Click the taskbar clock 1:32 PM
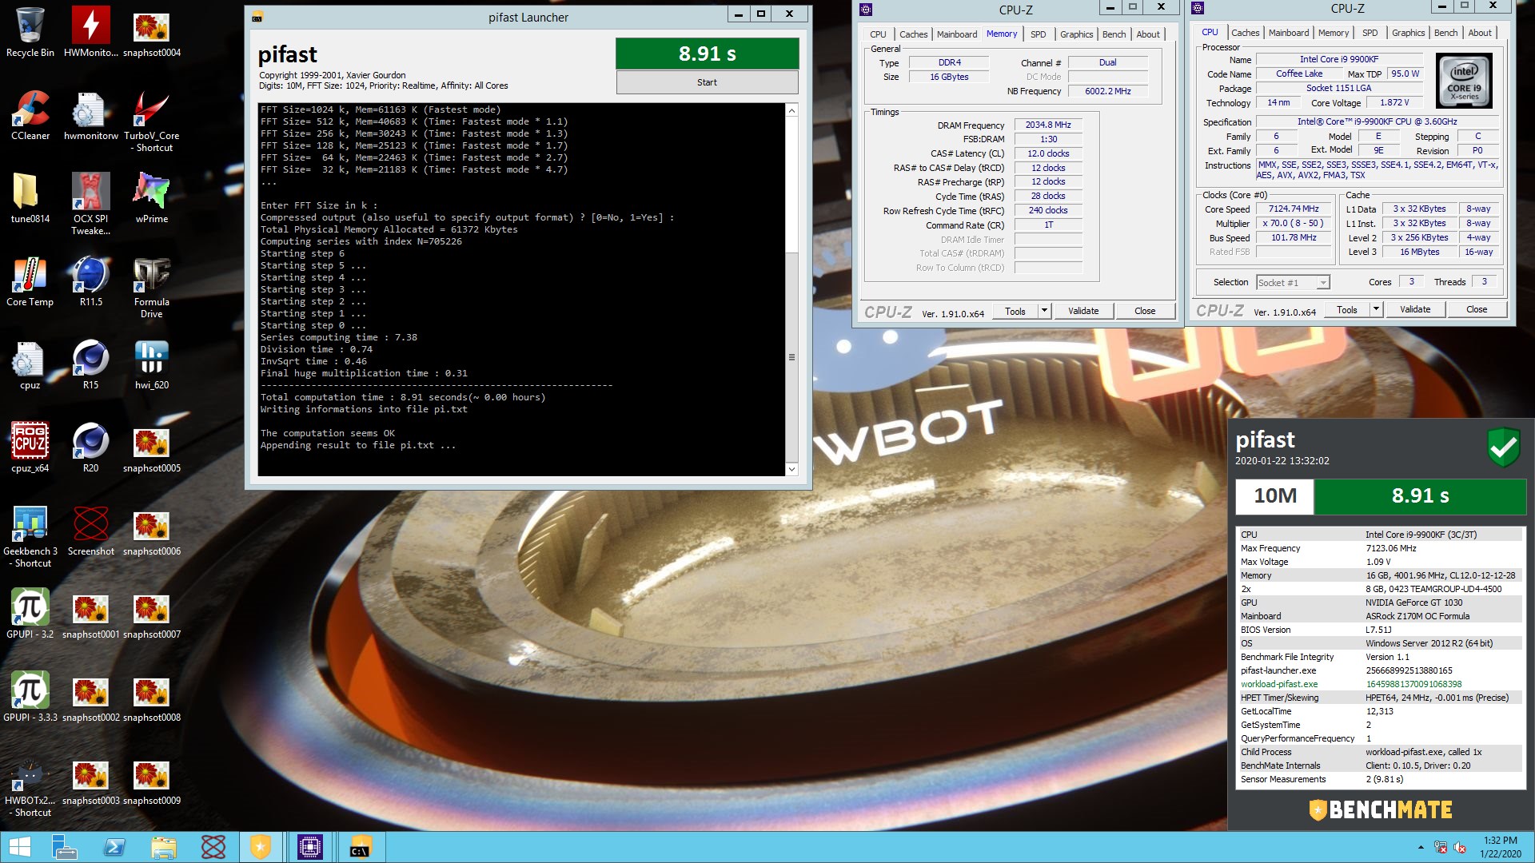 pos(1500,847)
